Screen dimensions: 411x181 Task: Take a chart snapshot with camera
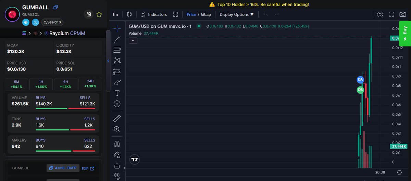tap(403, 14)
